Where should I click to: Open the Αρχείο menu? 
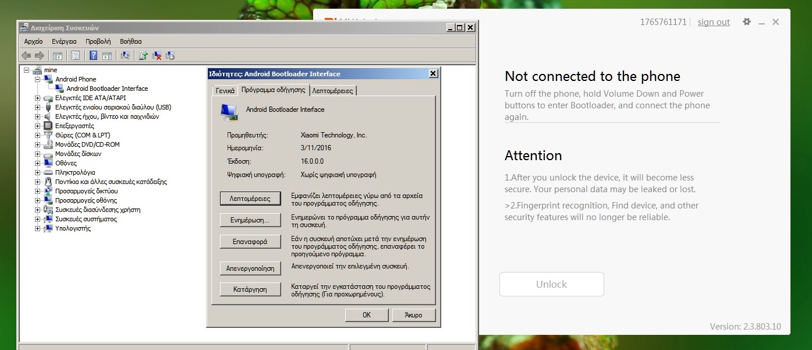point(34,41)
